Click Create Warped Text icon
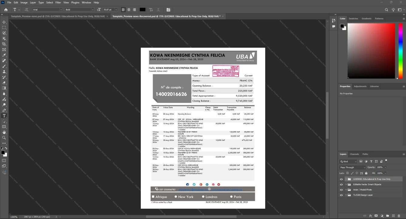 coord(158,10)
